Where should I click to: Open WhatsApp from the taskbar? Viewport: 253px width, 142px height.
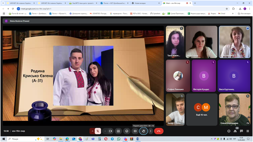point(118,139)
